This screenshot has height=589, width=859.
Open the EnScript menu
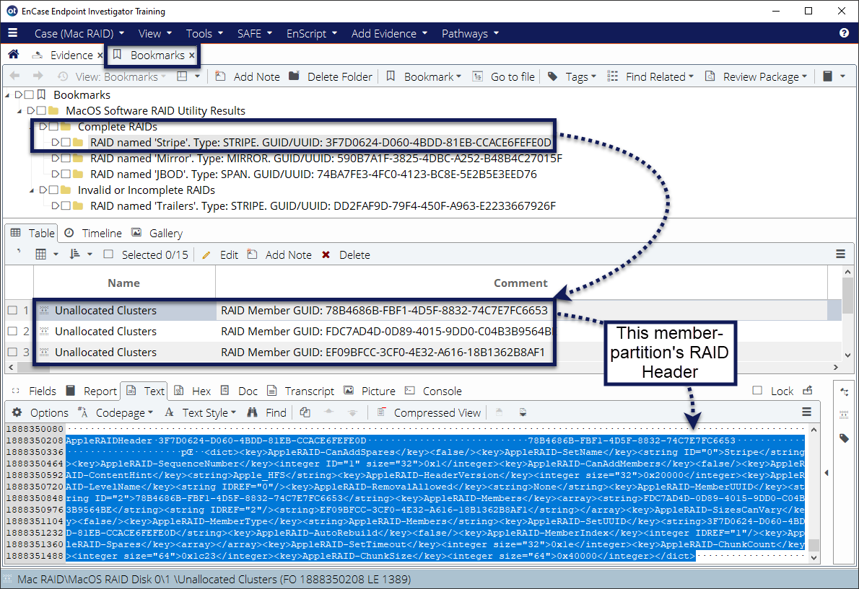point(312,33)
